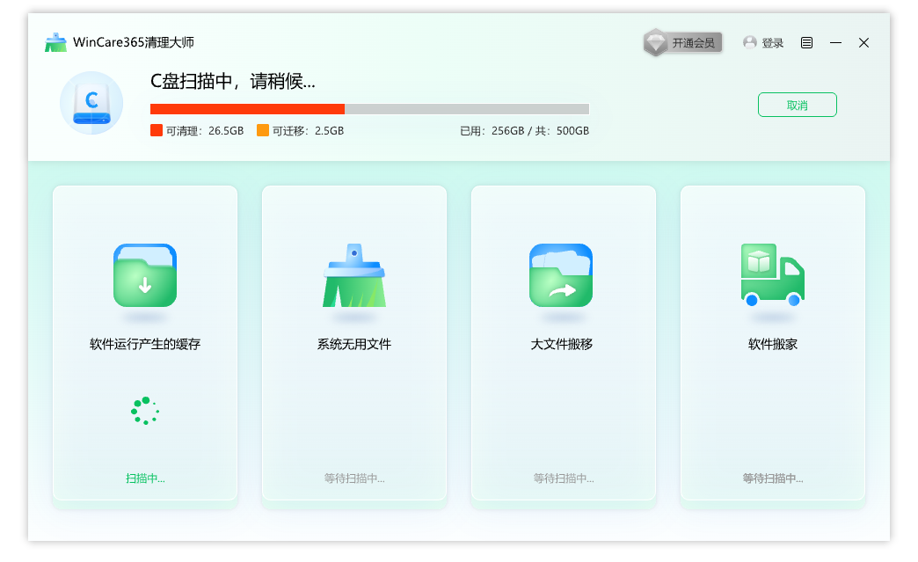Image resolution: width=918 pixels, height=562 pixels.
Task: Click the 开通会员 membership button
Action: pos(693,42)
